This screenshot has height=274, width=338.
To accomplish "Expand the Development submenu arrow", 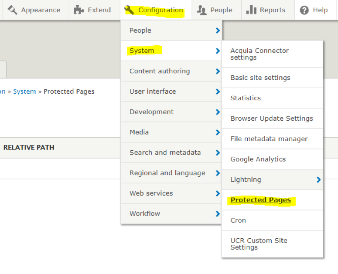I will (x=218, y=112).
